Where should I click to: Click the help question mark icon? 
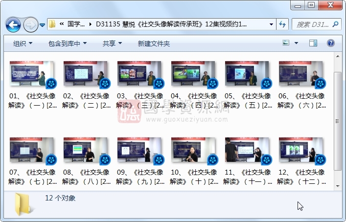pyautogui.click(x=330, y=43)
